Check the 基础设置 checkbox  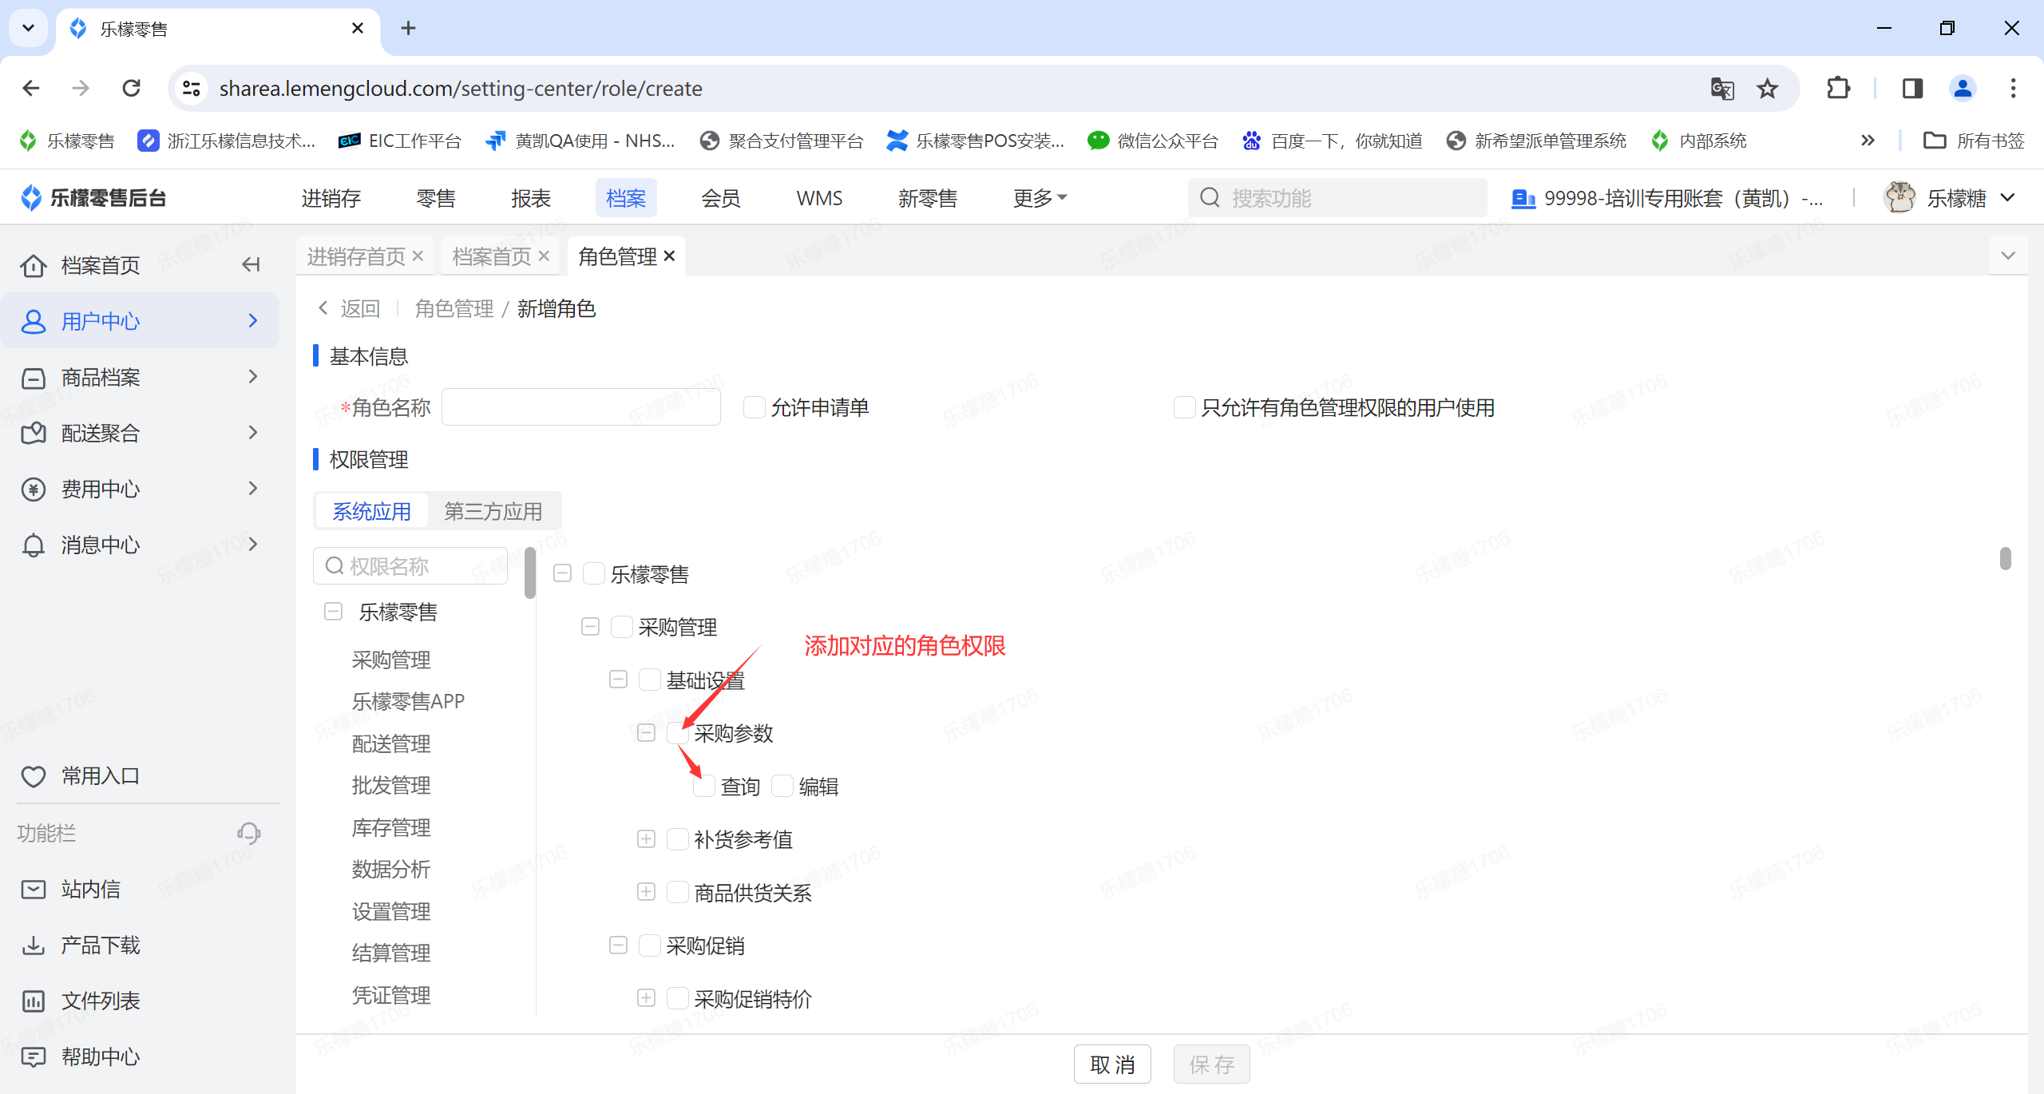tap(649, 680)
